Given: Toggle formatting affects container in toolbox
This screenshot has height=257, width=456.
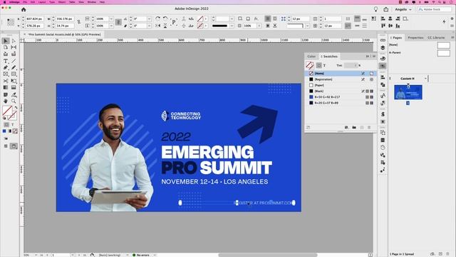Looking at the screenshot, I should point(6,125).
